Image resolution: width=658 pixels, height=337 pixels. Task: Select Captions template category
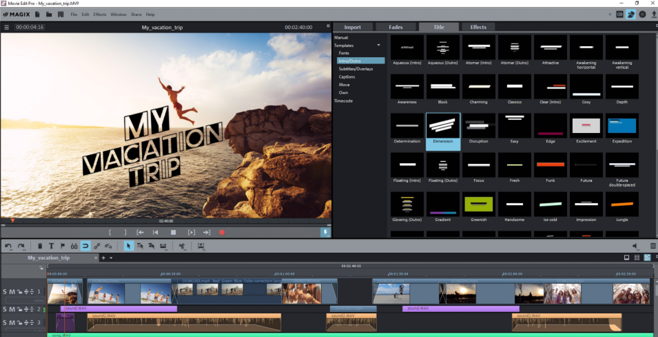(347, 77)
